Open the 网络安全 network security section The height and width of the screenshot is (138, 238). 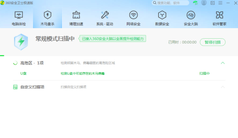133,18
